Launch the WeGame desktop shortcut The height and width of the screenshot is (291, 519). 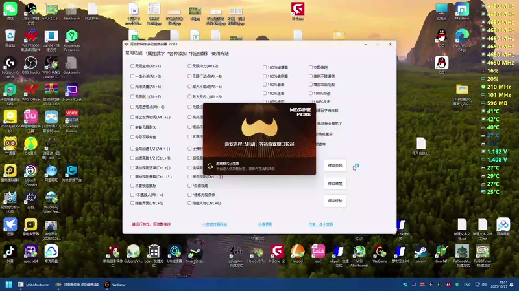[x=380, y=253]
